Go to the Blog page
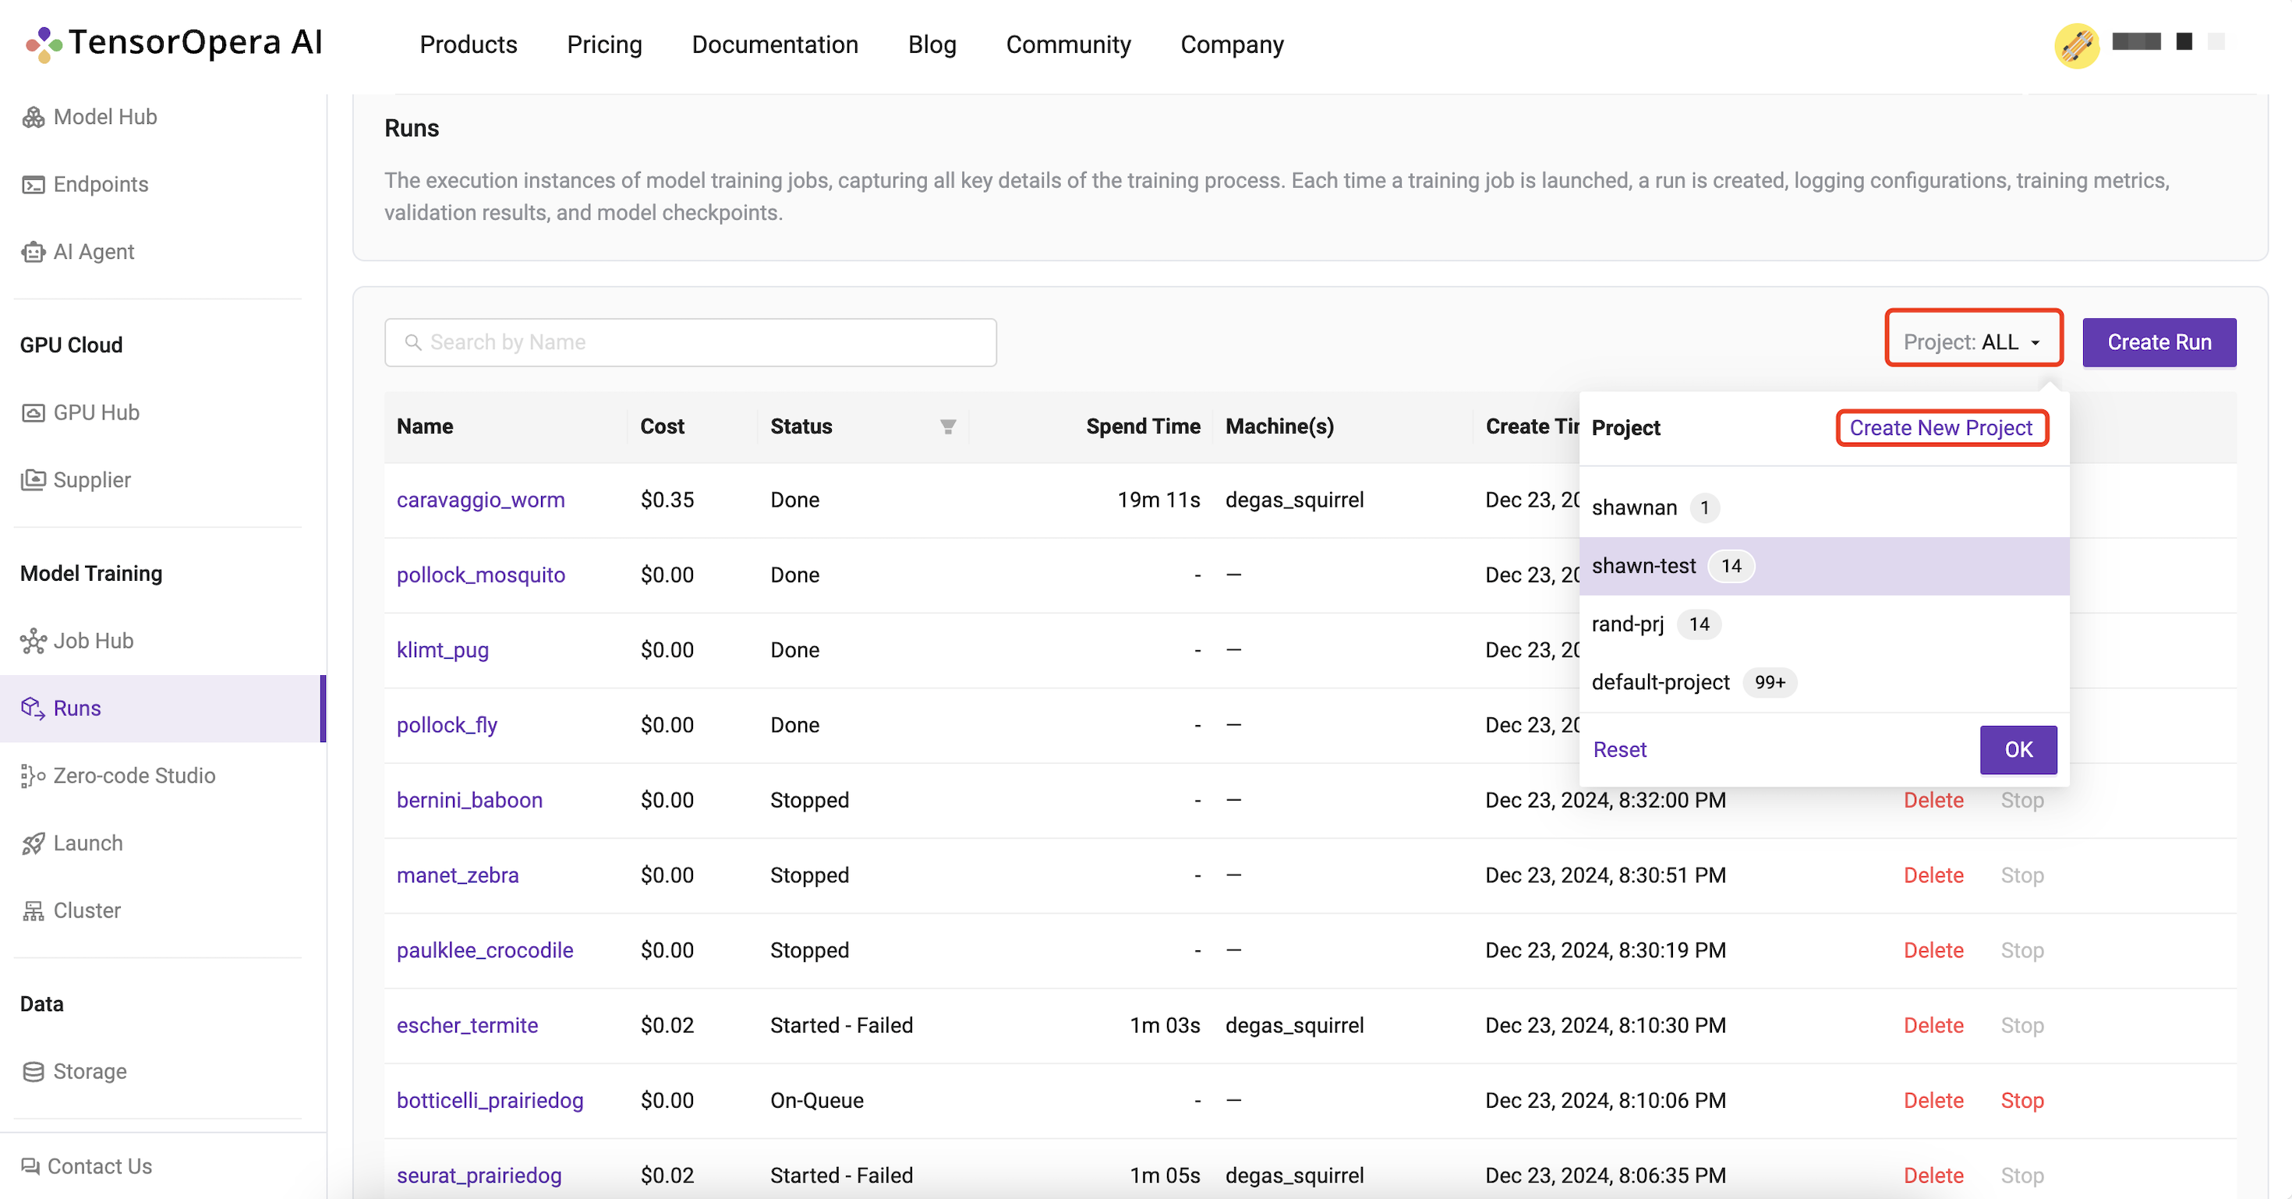The height and width of the screenshot is (1199, 2292). point(932,44)
